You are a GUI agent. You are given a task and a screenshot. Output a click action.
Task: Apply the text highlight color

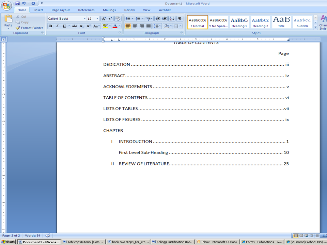click(x=105, y=26)
